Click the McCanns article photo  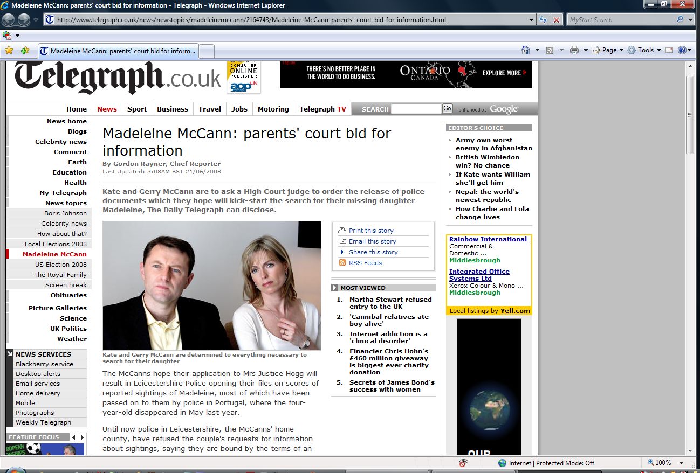click(x=211, y=286)
